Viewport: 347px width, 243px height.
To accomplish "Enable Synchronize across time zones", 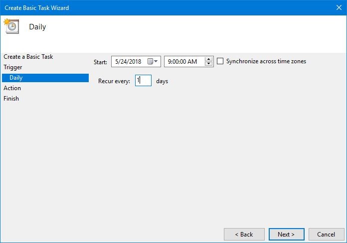I will click(220, 61).
